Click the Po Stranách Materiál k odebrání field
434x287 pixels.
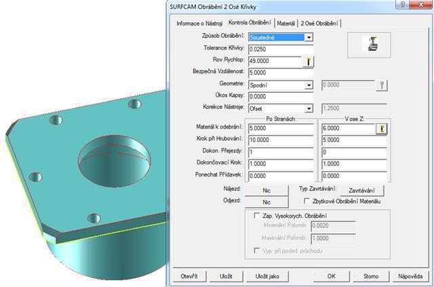pyautogui.click(x=281, y=128)
